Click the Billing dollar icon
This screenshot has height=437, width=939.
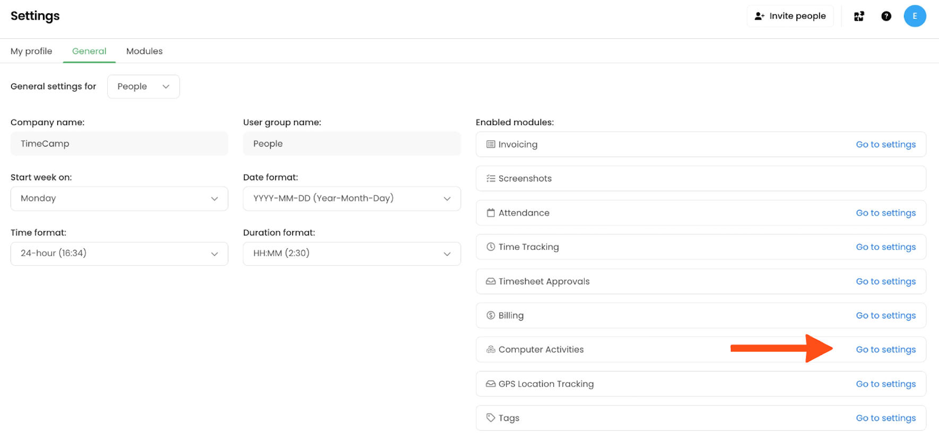coord(491,316)
